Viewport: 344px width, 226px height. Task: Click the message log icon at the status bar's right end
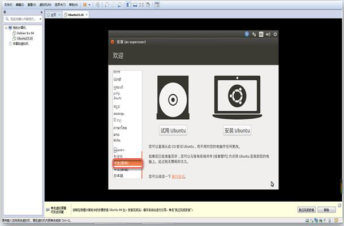pyautogui.click(x=336, y=220)
